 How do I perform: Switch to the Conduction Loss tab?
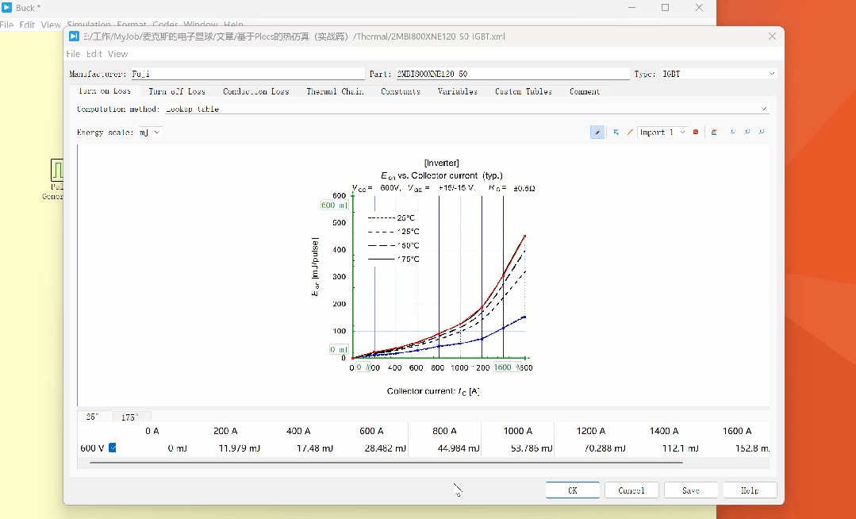(256, 91)
